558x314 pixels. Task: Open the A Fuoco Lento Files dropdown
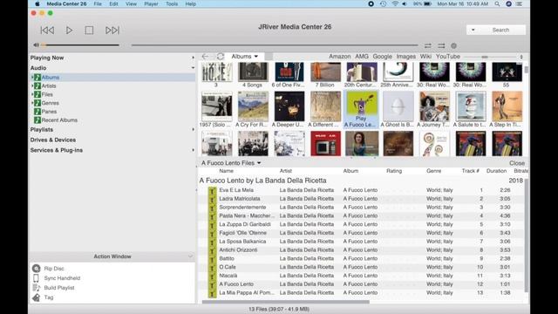[x=231, y=163]
